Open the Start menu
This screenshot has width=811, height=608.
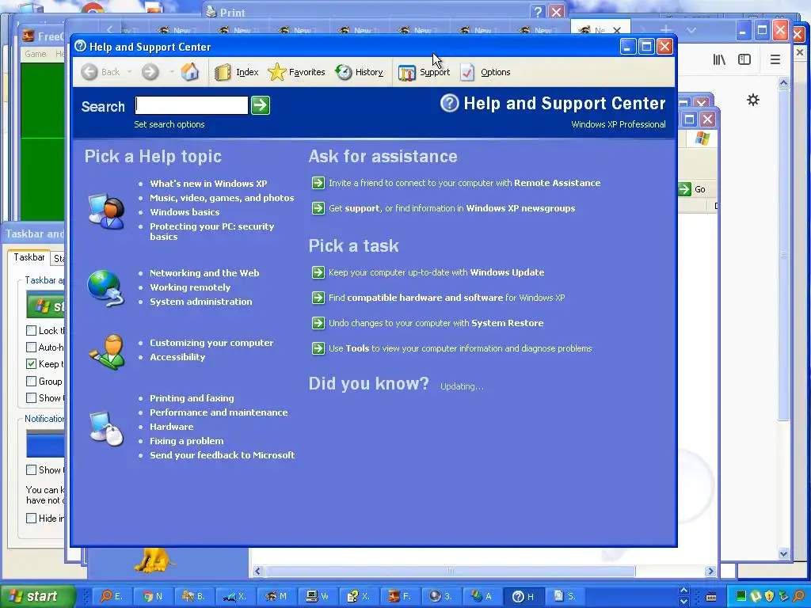pyautogui.click(x=38, y=596)
